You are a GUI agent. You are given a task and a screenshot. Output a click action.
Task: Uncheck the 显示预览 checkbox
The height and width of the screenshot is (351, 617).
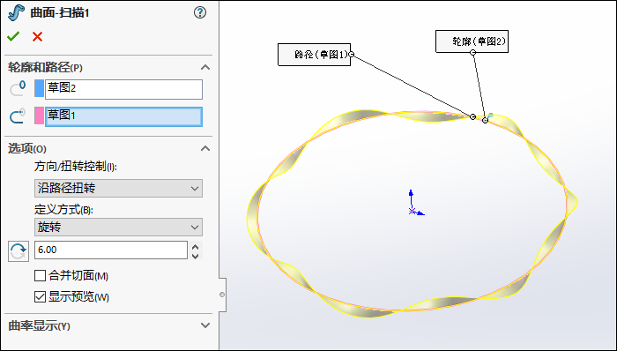(x=41, y=296)
